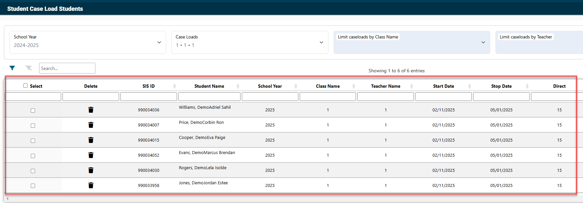Click the Teacher Name column filter field
Viewport: 583px width, 203px height.
pos(386,97)
